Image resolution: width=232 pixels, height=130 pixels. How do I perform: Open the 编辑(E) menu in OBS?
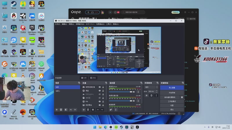pos(64,24)
